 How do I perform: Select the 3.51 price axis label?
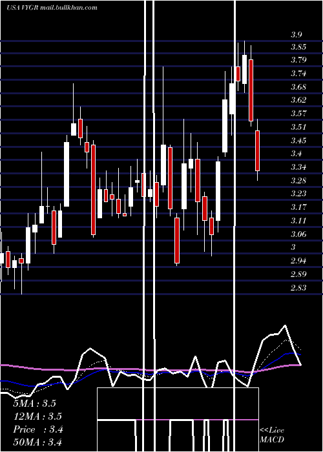pos(298,127)
